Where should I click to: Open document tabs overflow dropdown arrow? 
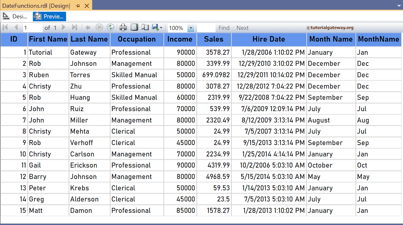click(x=399, y=6)
